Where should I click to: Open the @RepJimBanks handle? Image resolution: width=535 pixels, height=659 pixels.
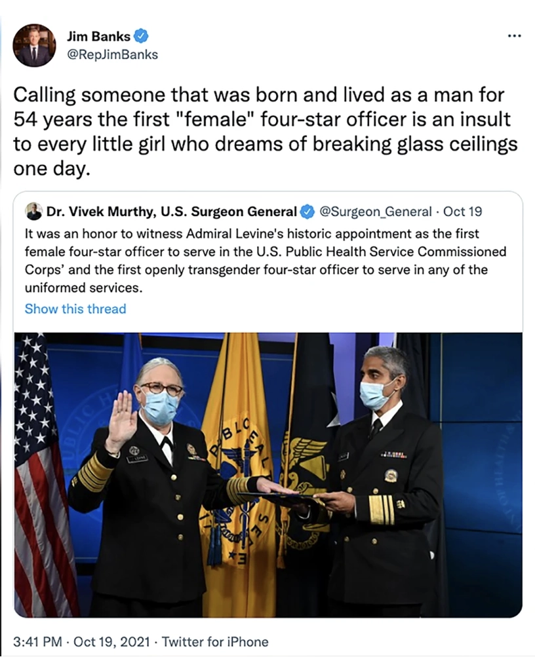tap(112, 54)
